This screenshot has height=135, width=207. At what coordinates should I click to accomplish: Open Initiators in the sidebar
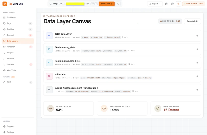(x=18, y=58)
